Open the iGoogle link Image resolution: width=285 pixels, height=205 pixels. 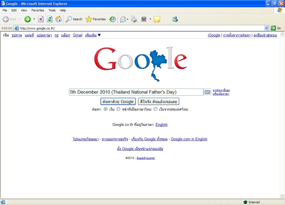coord(214,35)
